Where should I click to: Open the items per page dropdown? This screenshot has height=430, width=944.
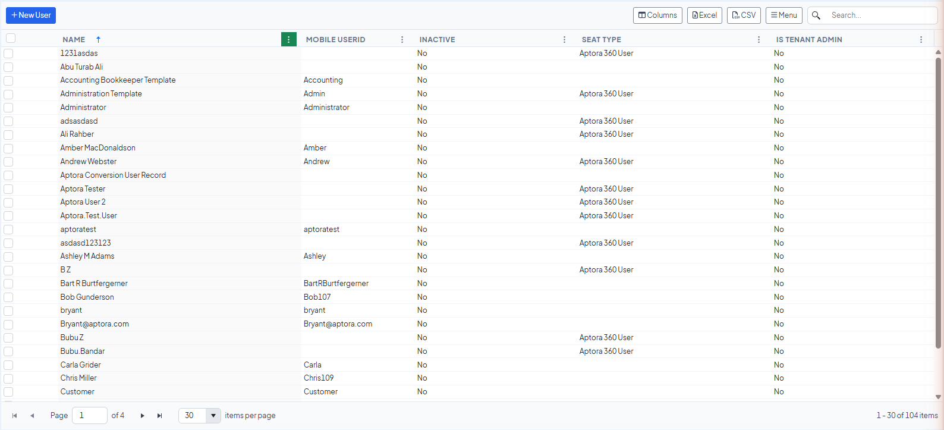tap(213, 416)
